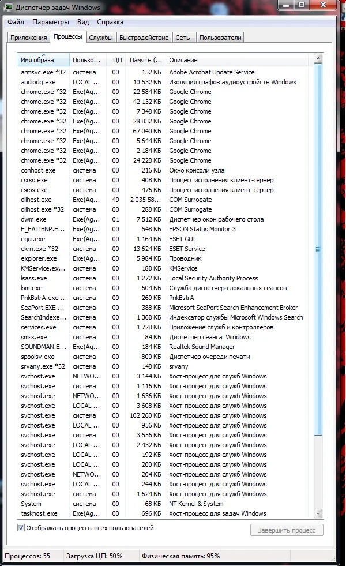The height and width of the screenshot is (566, 346).
Task: Select svchost.exe using 956 КБ
Action: 164,425
